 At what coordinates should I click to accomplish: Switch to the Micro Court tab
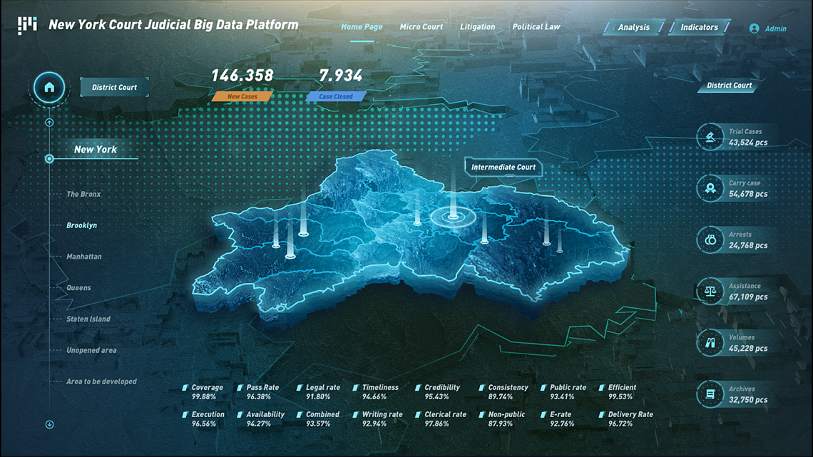point(421,27)
